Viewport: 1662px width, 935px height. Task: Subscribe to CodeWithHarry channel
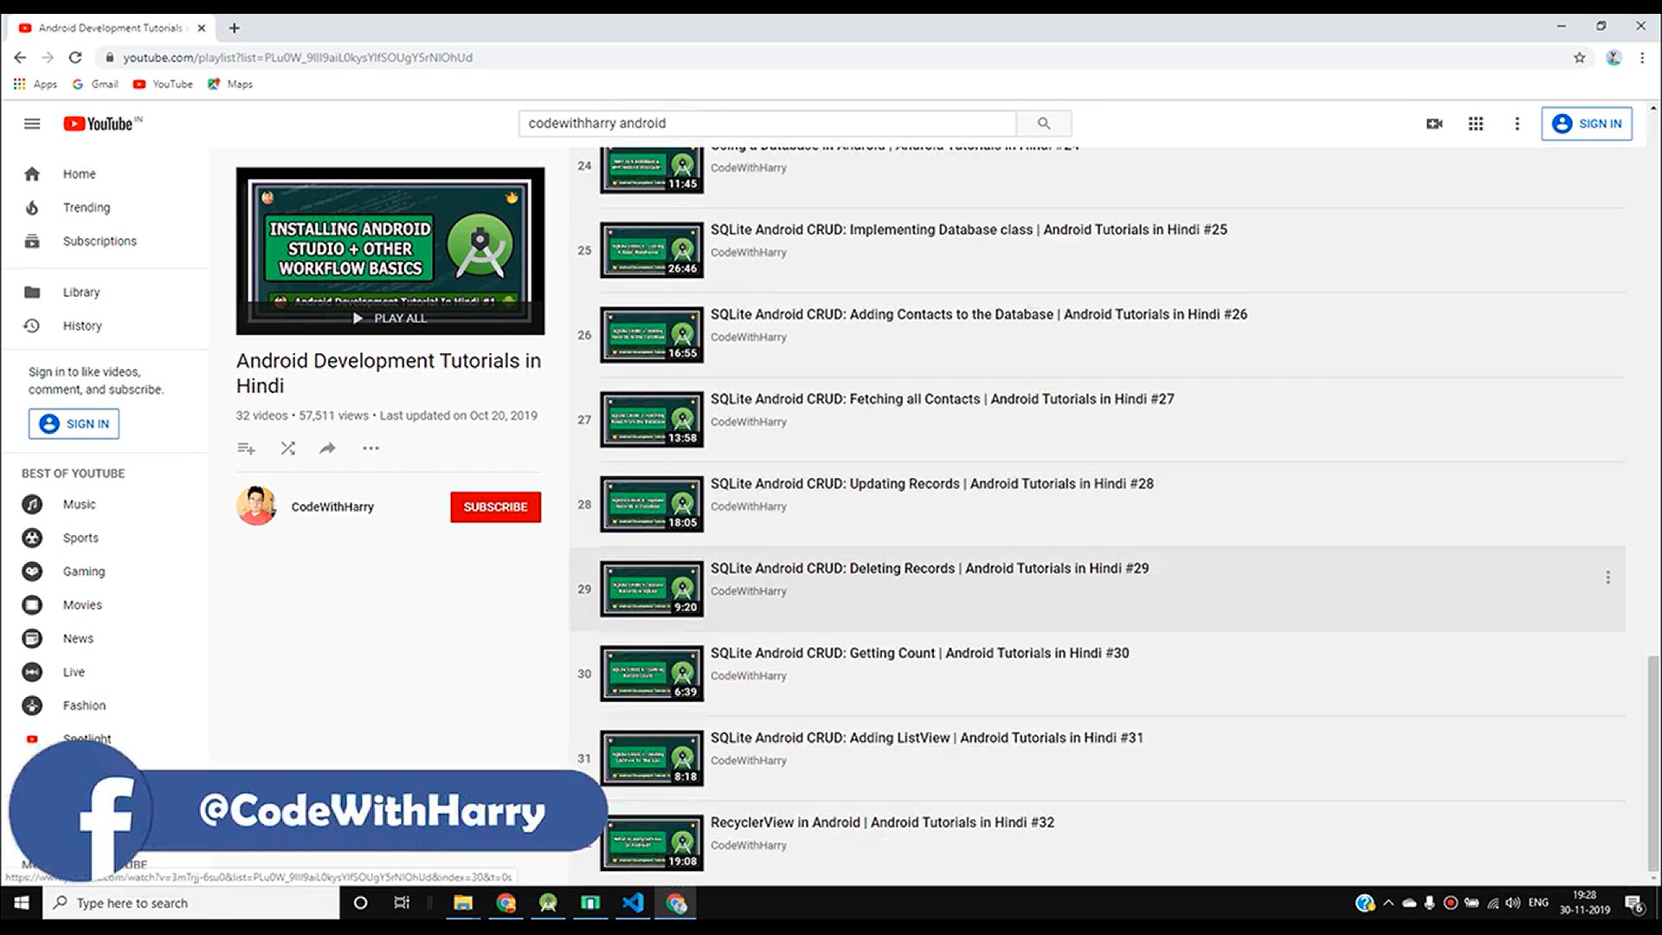(x=495, y=507)
